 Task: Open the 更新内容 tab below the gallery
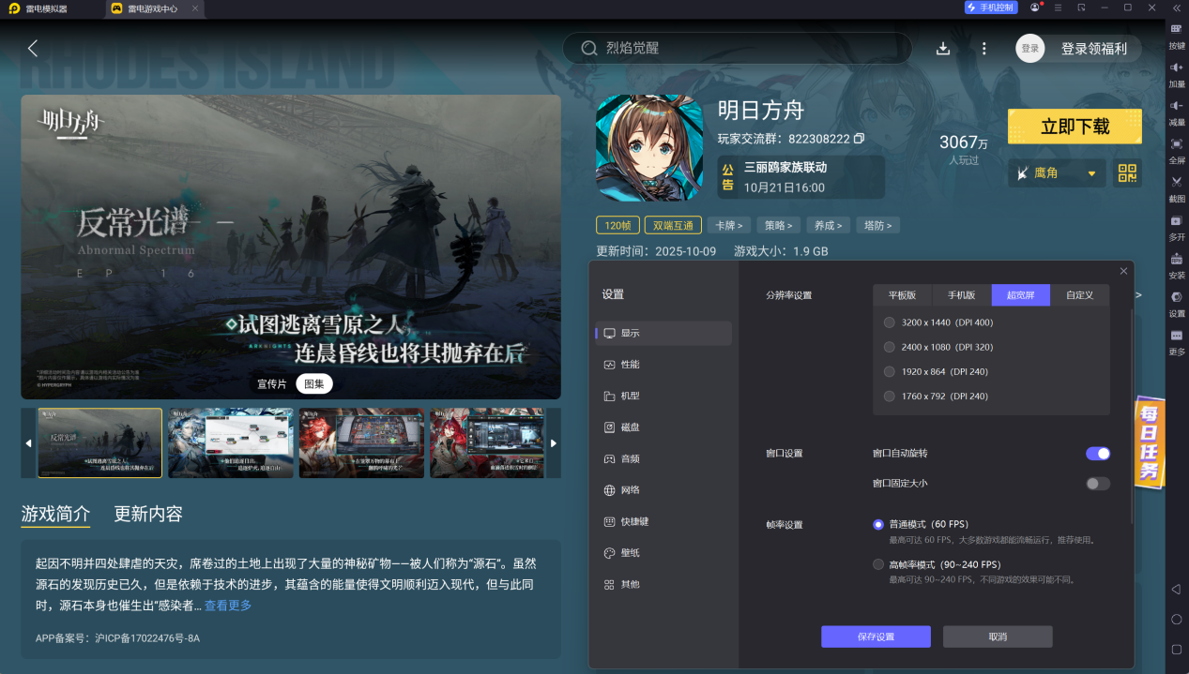coord(149,514)
